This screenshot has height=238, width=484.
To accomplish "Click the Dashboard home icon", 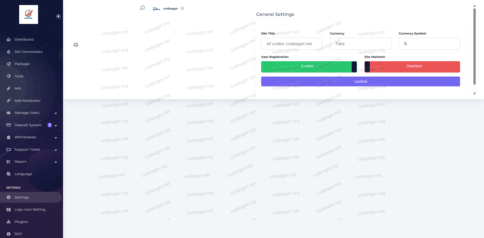I will [x=9, y=40].
